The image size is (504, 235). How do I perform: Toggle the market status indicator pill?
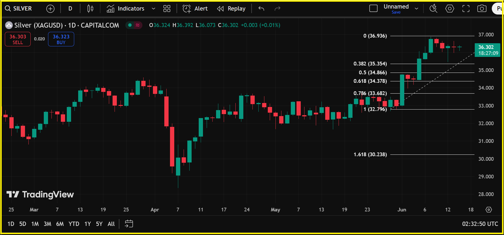point(134,25)
